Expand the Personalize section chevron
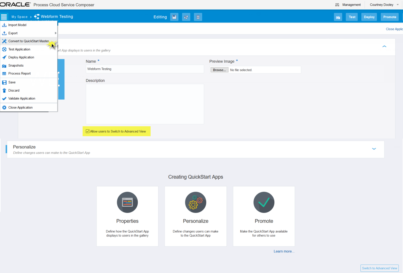Viewport: 403px width, 273px height. (x=374, y=149)
